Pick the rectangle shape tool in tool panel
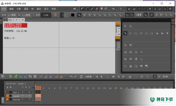176x106 pixels. [x=152, y=33]
